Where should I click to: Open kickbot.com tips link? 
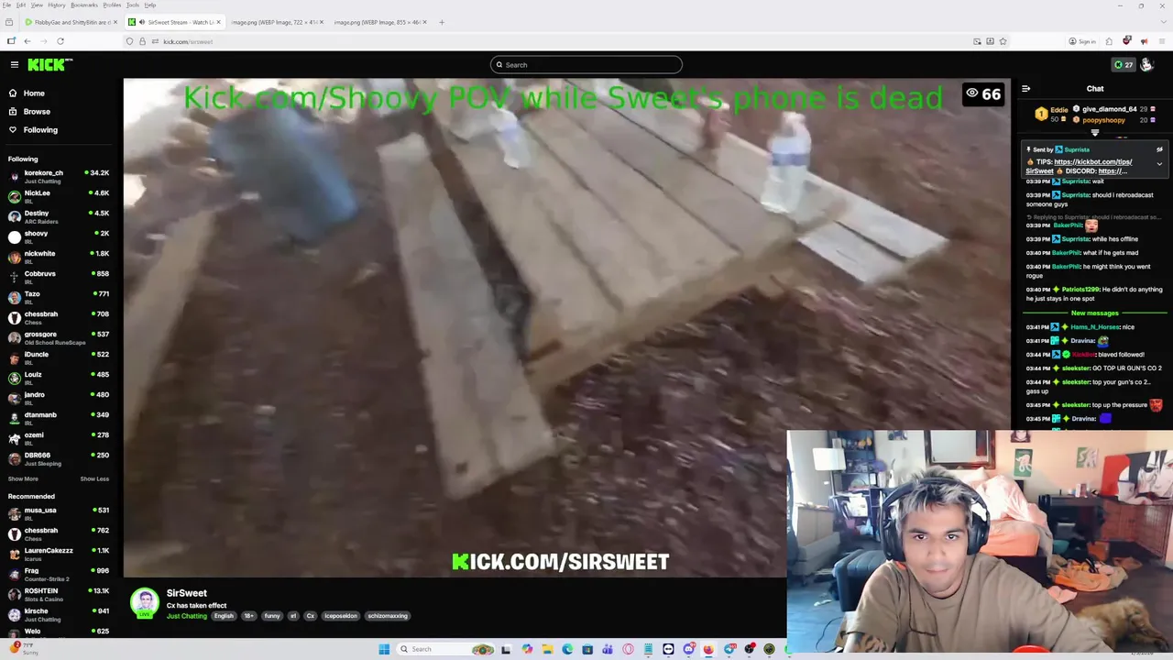tap(1092, 162)
